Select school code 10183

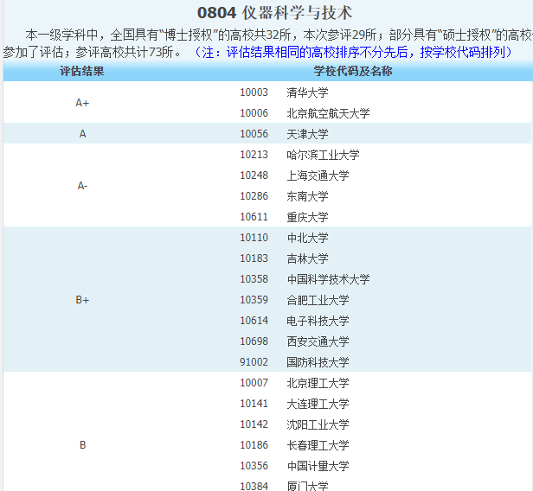[x=254, y=258]
